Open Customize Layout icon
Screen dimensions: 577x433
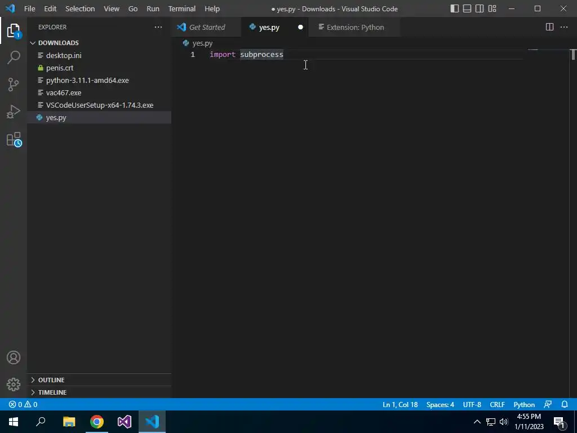pos(492,8)
